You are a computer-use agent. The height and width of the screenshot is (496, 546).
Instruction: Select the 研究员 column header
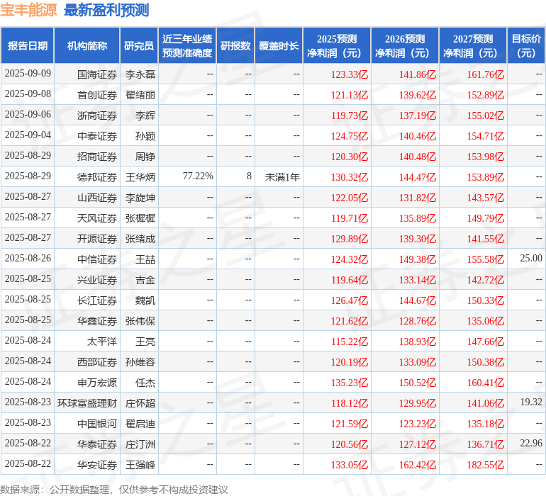point(138,46)
